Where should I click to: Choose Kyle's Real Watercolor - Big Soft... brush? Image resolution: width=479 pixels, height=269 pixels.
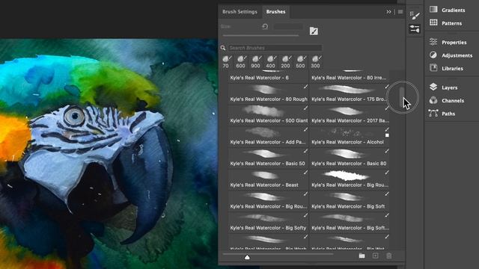click(x=350, y=222)
